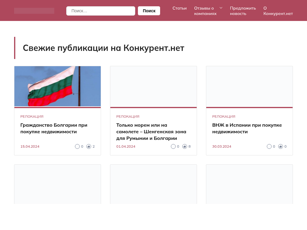Open РЕЛОКАЦИЯ category on Шенгенская зона card
Viewport: 307px width, 230px height.
[x=128, y=116]
